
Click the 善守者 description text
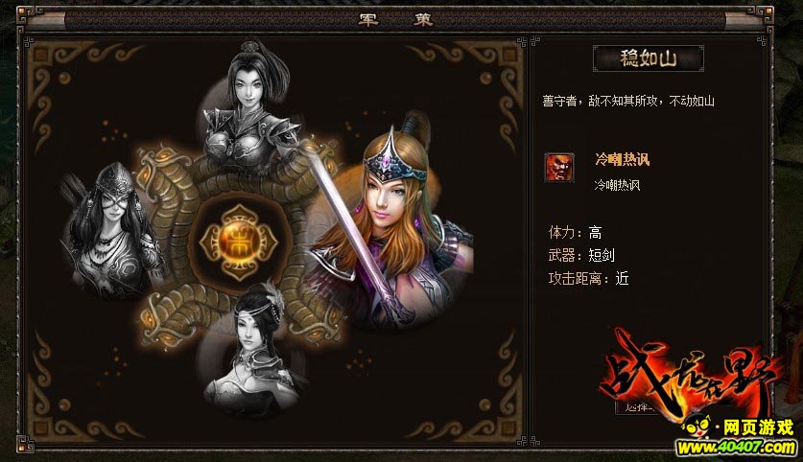coord(628,102)
